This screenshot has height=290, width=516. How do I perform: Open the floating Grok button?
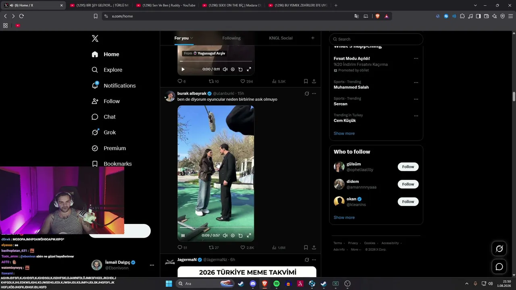[x=499, y=249]
